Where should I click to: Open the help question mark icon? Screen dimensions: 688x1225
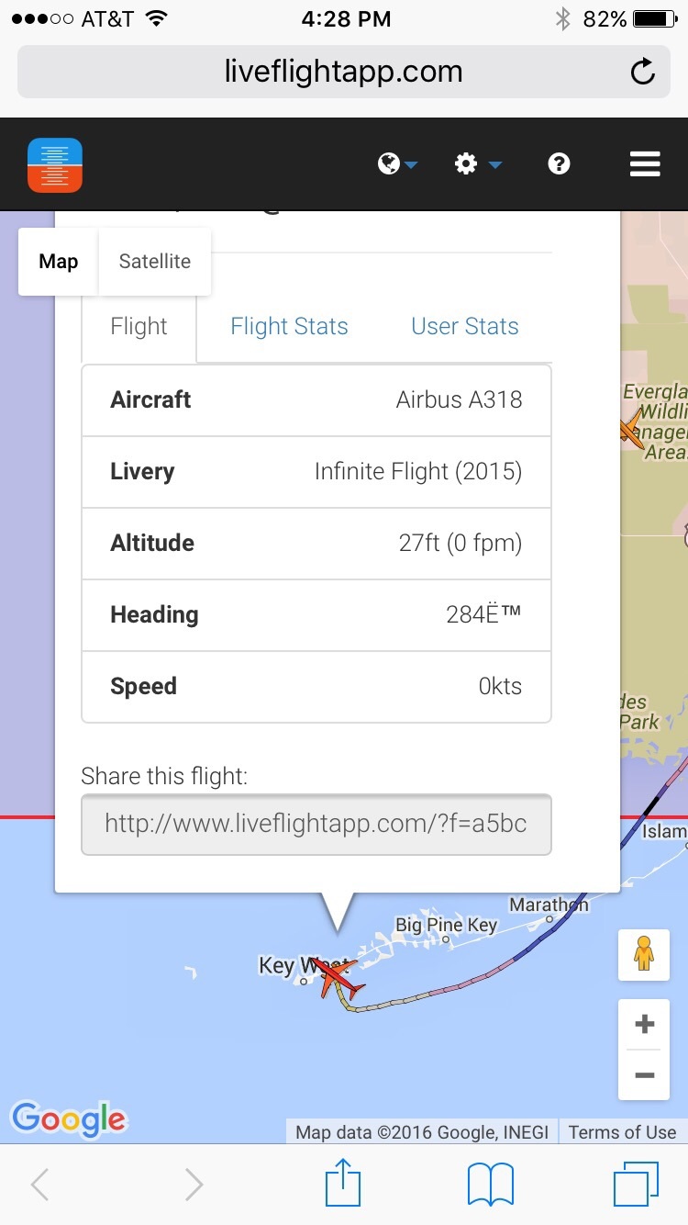click(559, 164)
